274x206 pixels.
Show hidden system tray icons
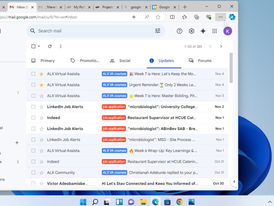coord(270,202)
